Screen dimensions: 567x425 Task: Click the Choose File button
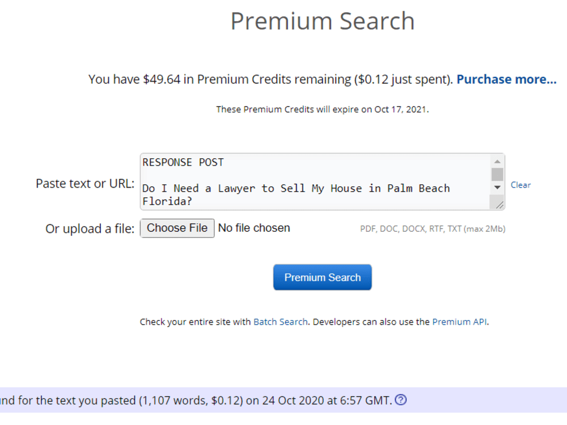177,228
